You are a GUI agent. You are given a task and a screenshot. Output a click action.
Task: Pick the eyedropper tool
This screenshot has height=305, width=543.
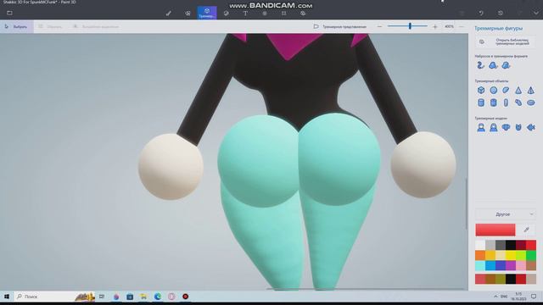526,230
